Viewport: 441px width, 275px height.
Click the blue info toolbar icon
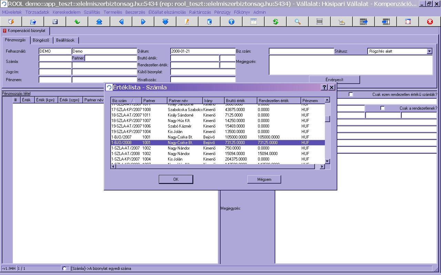(232, 22)
